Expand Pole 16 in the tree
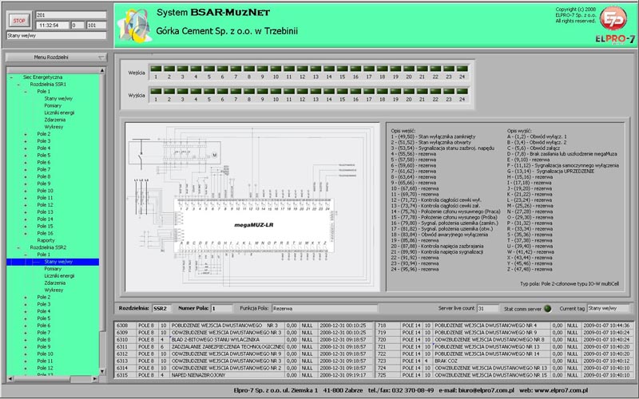The width and height of the screenshot is (639, 399). point(26,233)
